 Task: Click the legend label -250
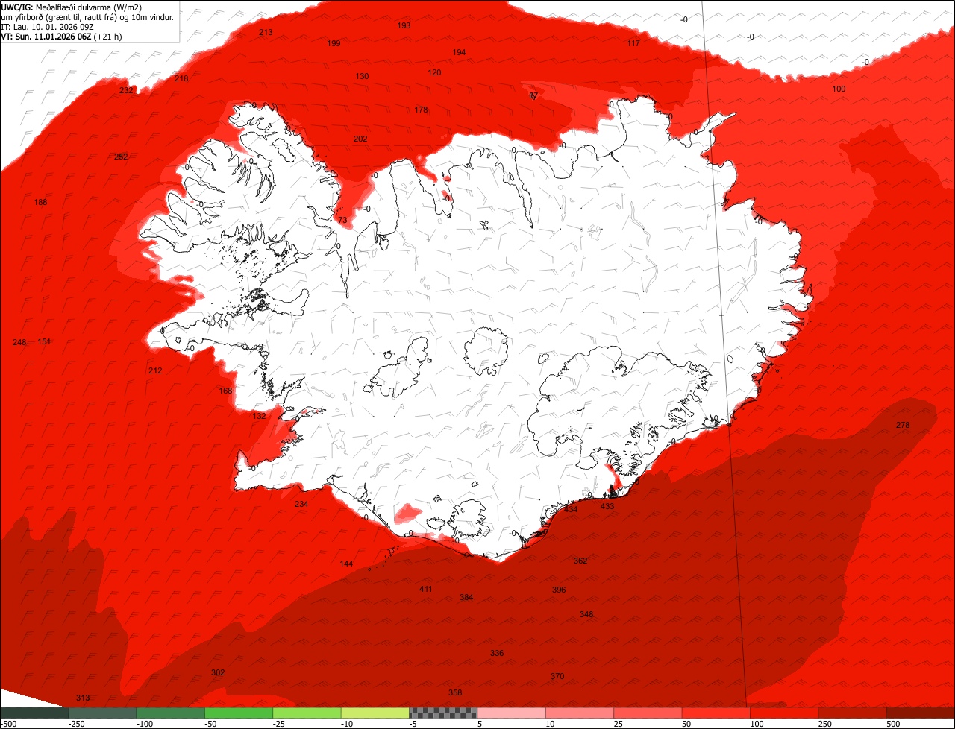(75, 724)
